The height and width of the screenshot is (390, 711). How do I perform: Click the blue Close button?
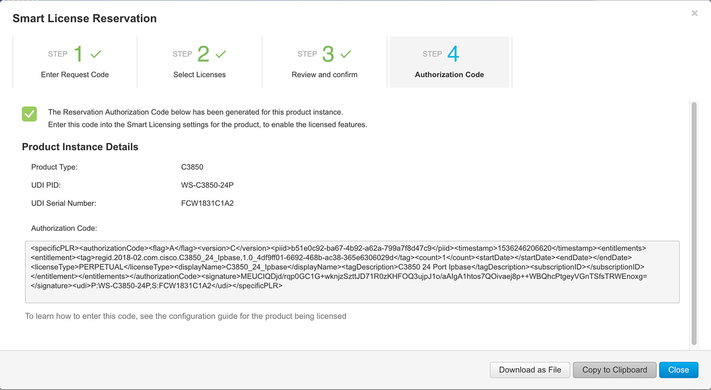(679, 370)
